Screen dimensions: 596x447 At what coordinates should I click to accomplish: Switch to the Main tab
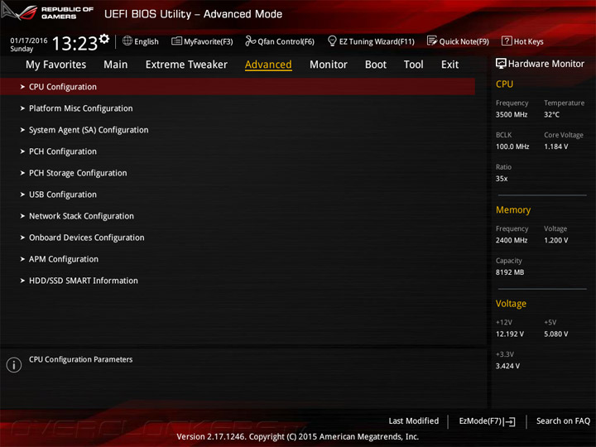[116, 65]
